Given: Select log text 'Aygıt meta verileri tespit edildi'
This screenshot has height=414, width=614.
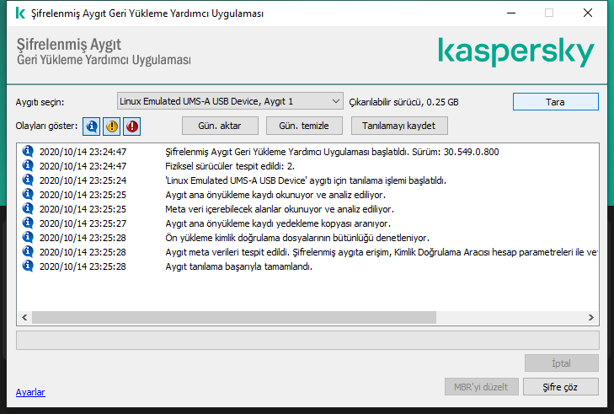Looking at the screenshot, I should pos(228,252).
